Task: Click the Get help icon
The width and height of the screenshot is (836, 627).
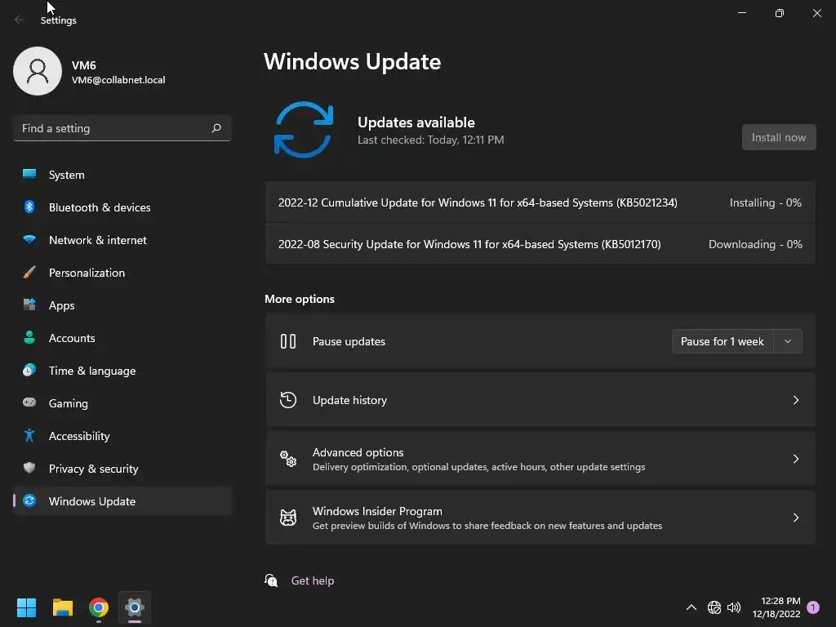Action: (271, 580)
